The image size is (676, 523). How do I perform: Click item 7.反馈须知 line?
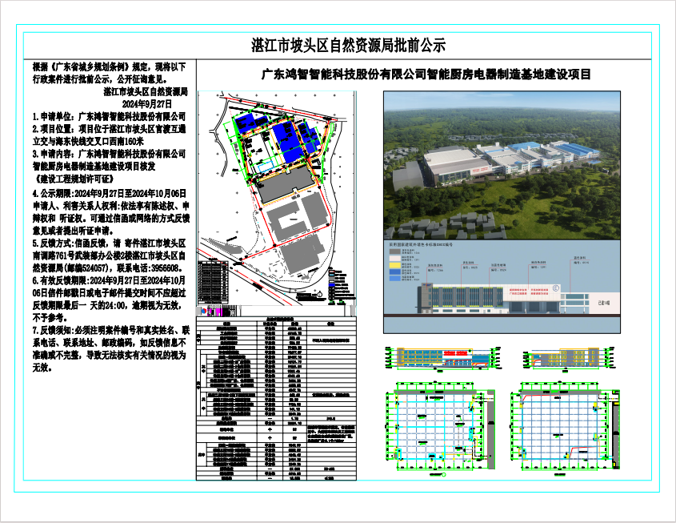111,331
